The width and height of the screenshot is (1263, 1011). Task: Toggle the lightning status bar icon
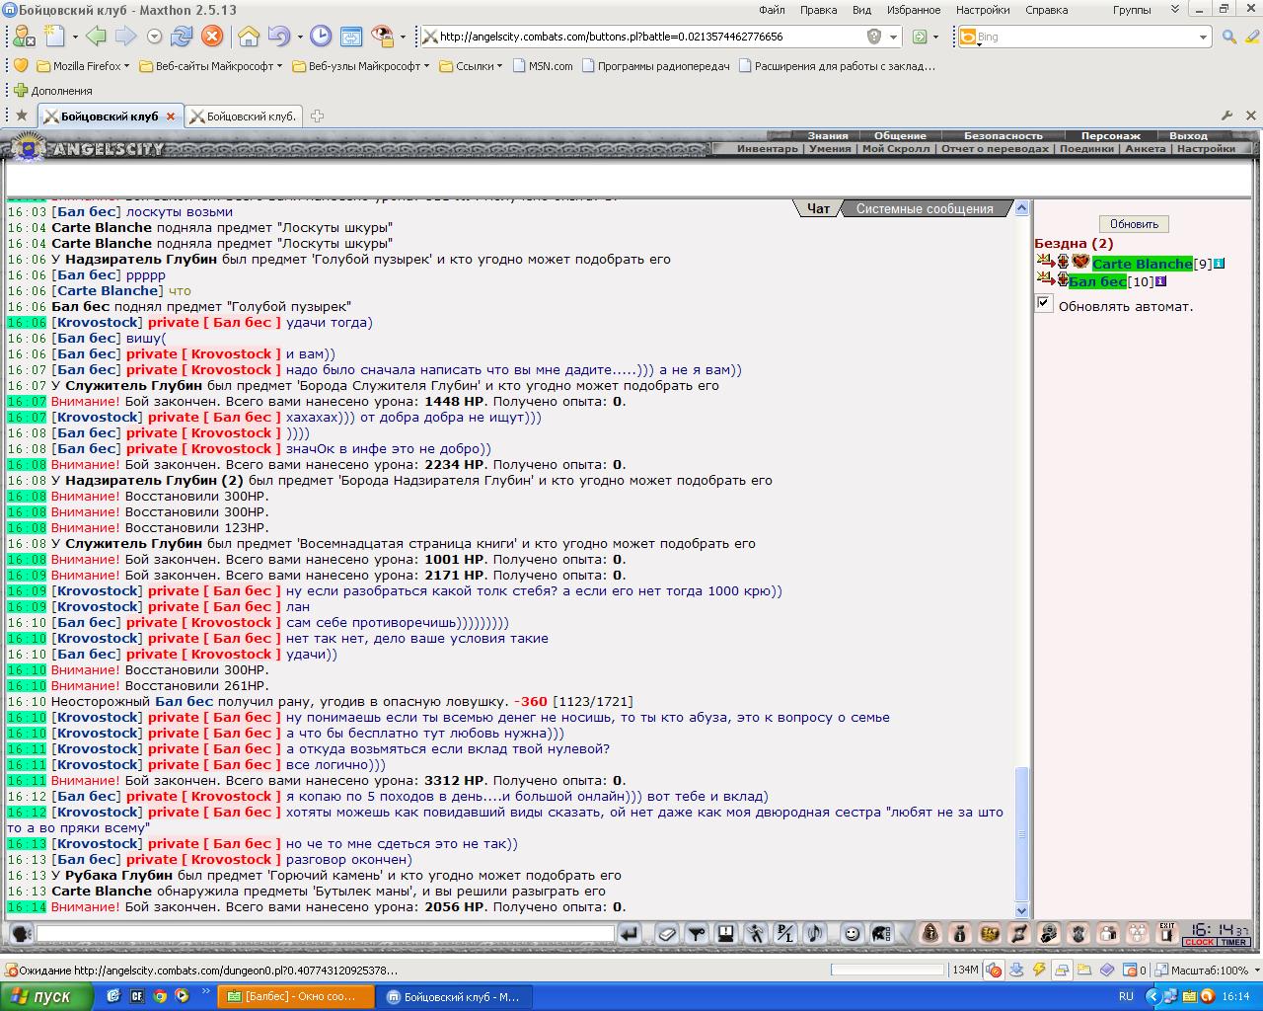point(1039,971)
